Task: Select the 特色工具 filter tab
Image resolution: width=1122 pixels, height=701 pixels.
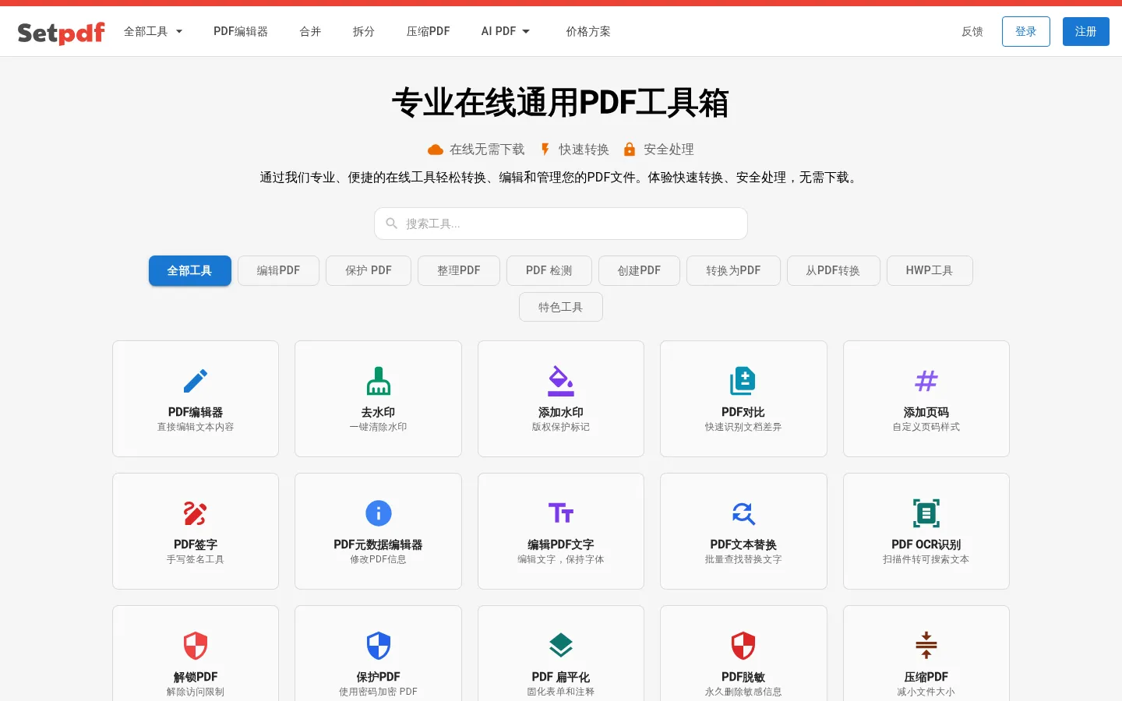Action: click(x=561, y=307)
